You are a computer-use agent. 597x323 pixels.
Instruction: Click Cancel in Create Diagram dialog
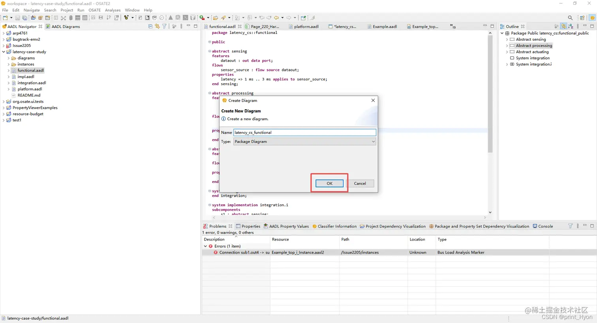(360, 183)
